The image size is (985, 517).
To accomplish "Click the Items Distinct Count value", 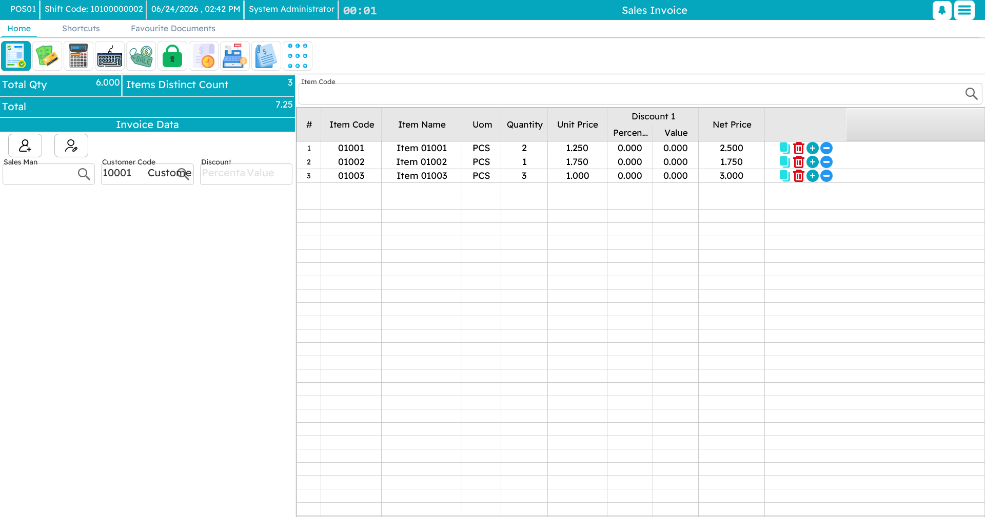I will (x=290, y=82).
